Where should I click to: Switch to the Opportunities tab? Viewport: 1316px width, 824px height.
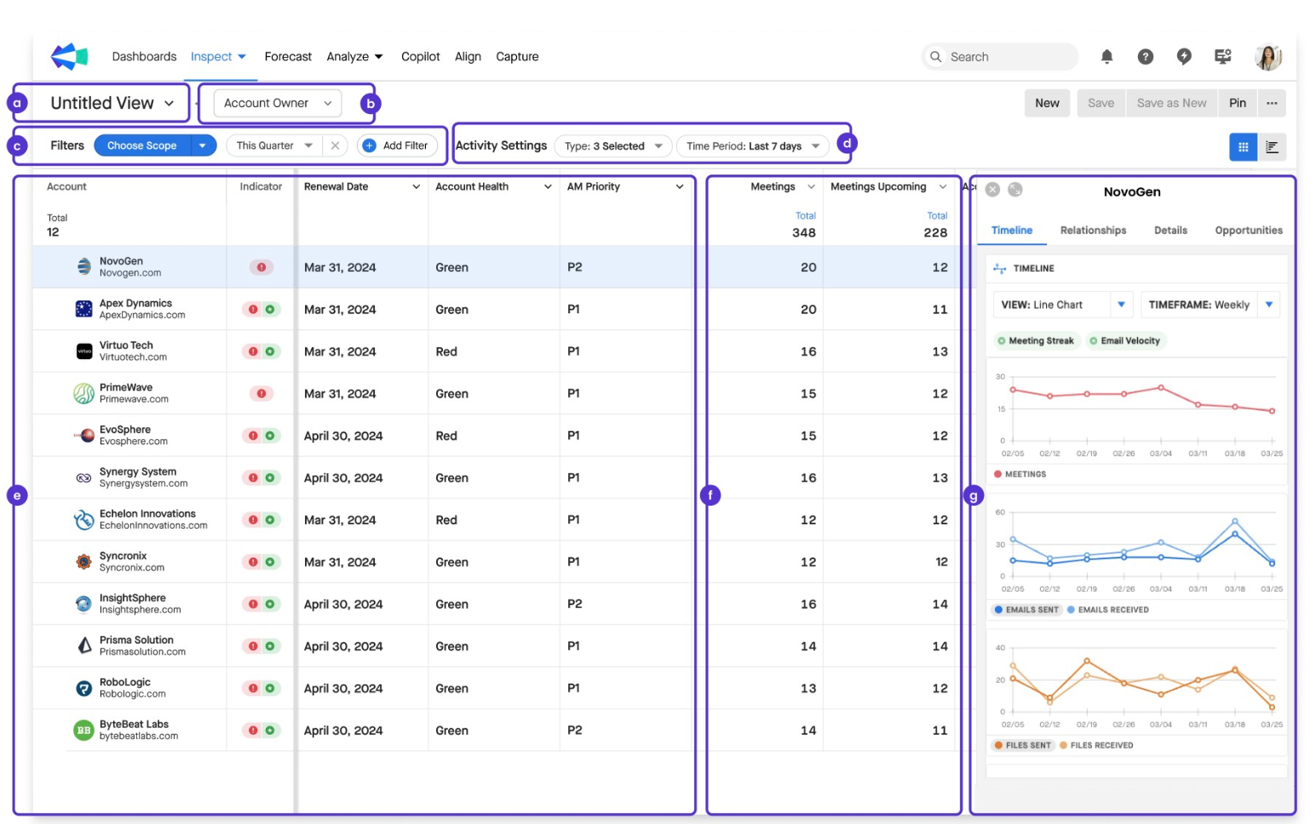[x=1249, y=230]
